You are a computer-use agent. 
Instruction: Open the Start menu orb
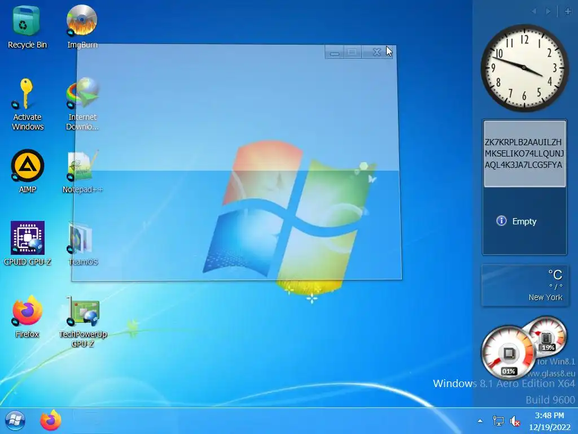pyautogui.click(x=15, y=420)
